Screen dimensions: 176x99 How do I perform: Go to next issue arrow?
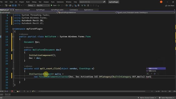click(28, 91)
